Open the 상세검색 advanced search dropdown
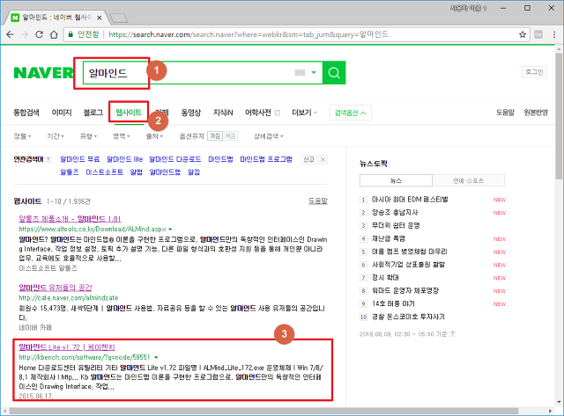 pyautogui.click(x=268, y=136)
